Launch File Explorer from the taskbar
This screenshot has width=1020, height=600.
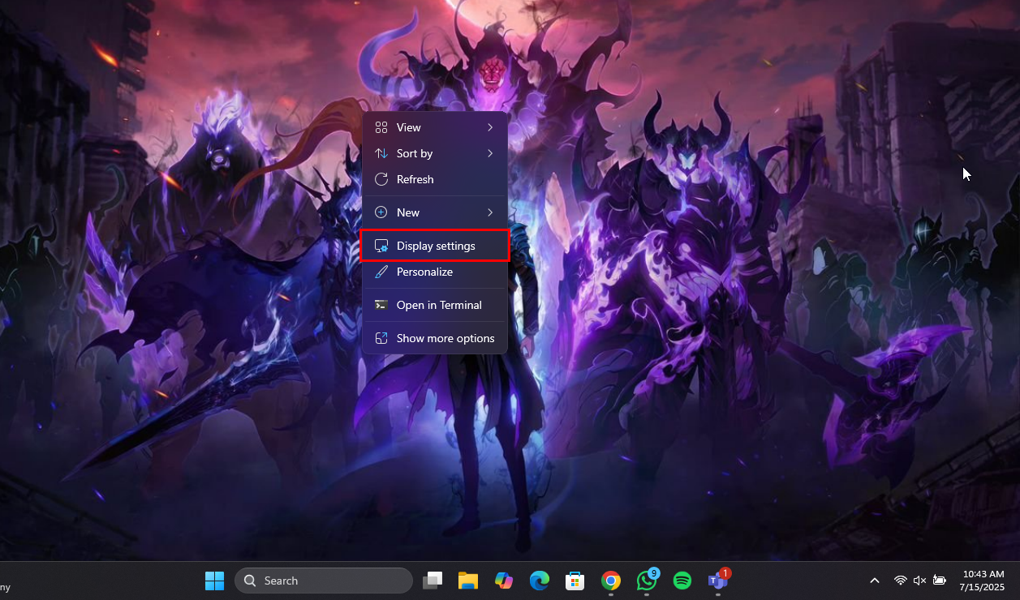(x=468, y=581)
